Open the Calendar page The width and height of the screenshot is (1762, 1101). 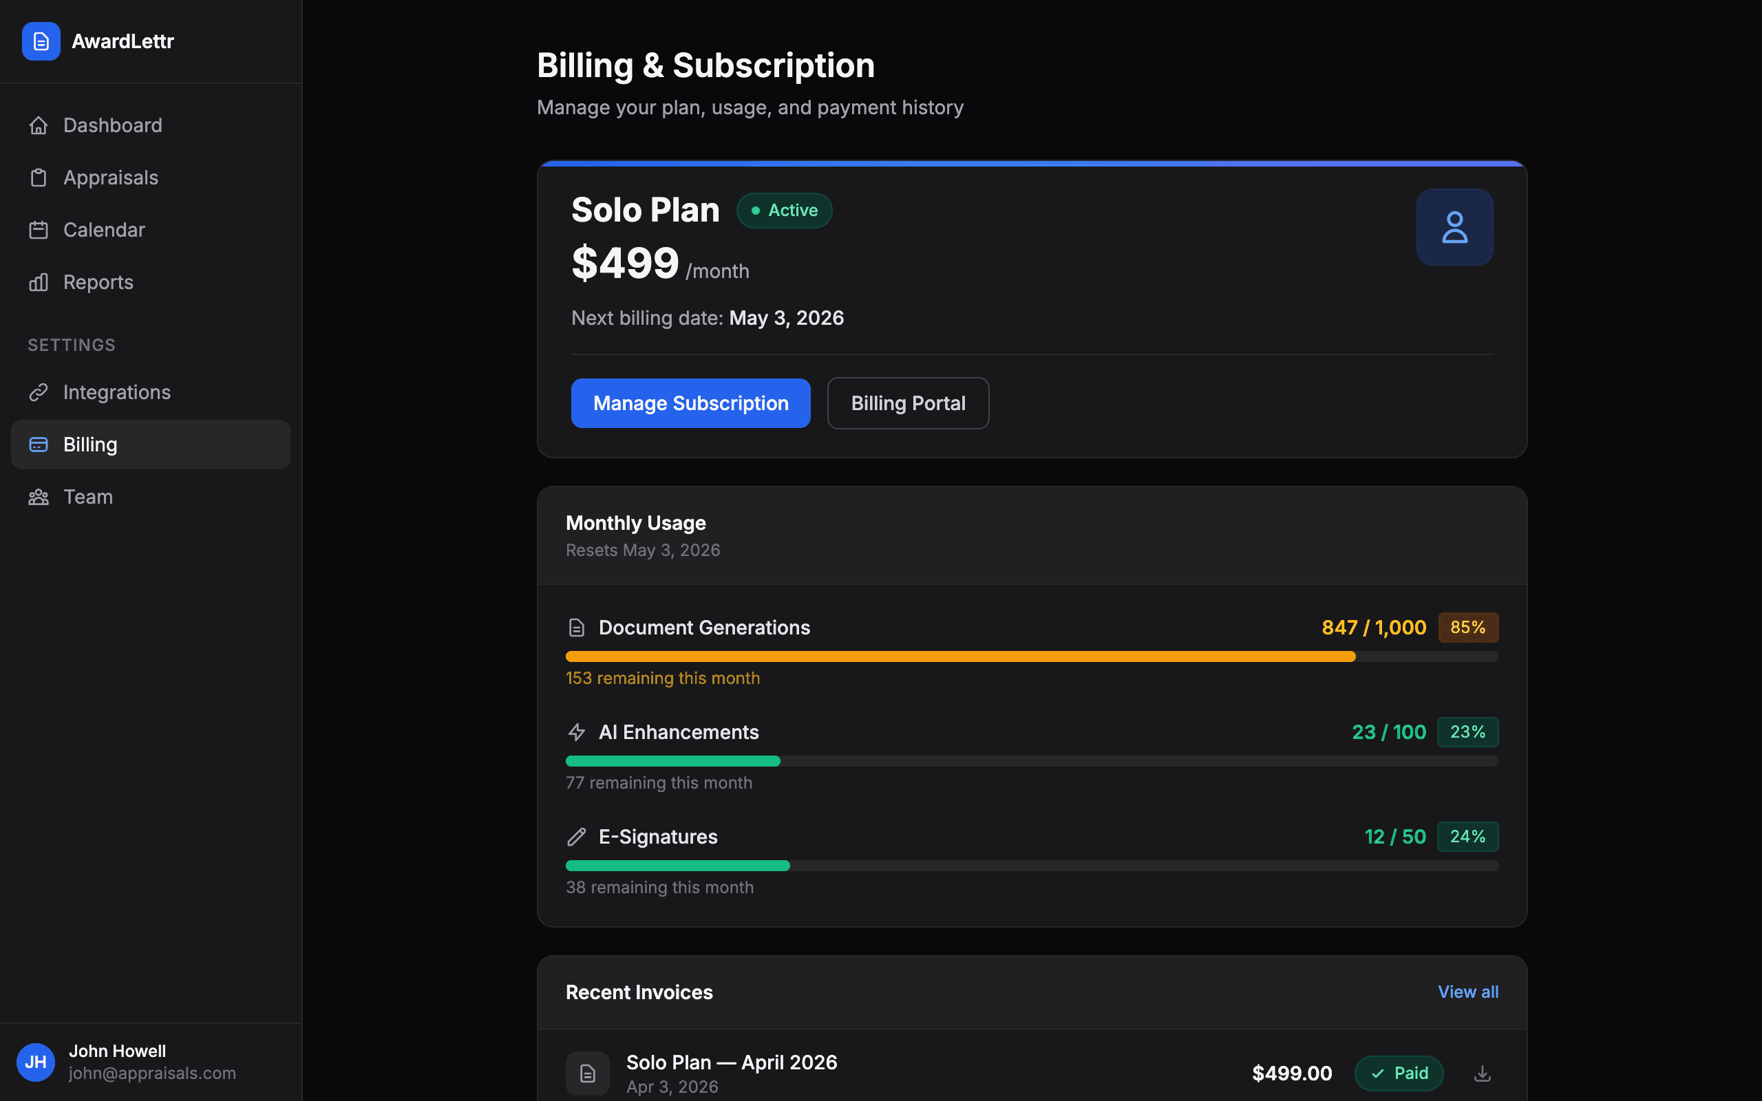tap(151, 230)
